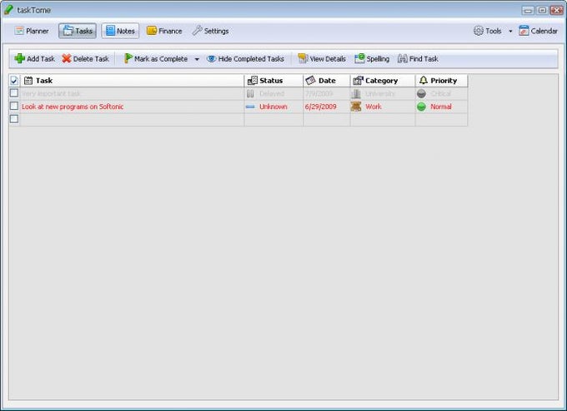Toggle the select-all checkbox in header
The height and width of the screenshot is (411, 567).
(x=14, y=81)
